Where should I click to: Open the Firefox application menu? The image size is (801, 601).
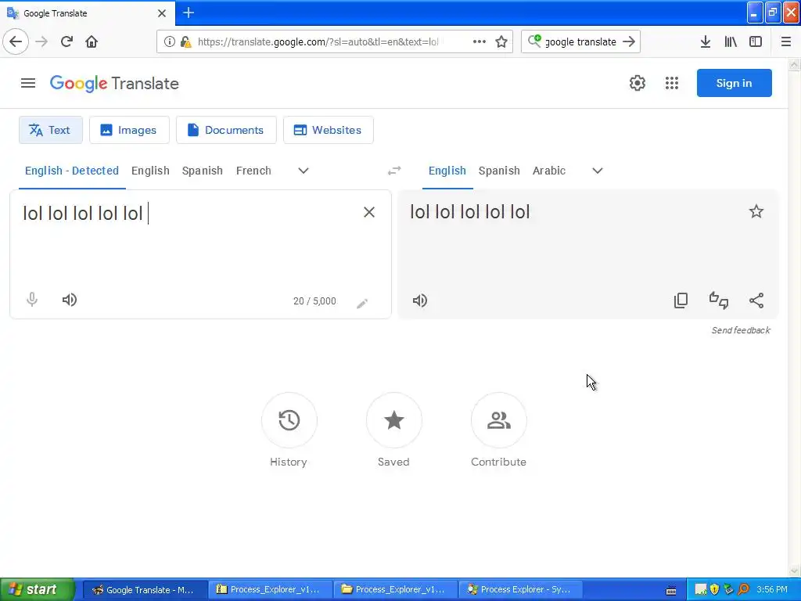click(x=785, y=41)
